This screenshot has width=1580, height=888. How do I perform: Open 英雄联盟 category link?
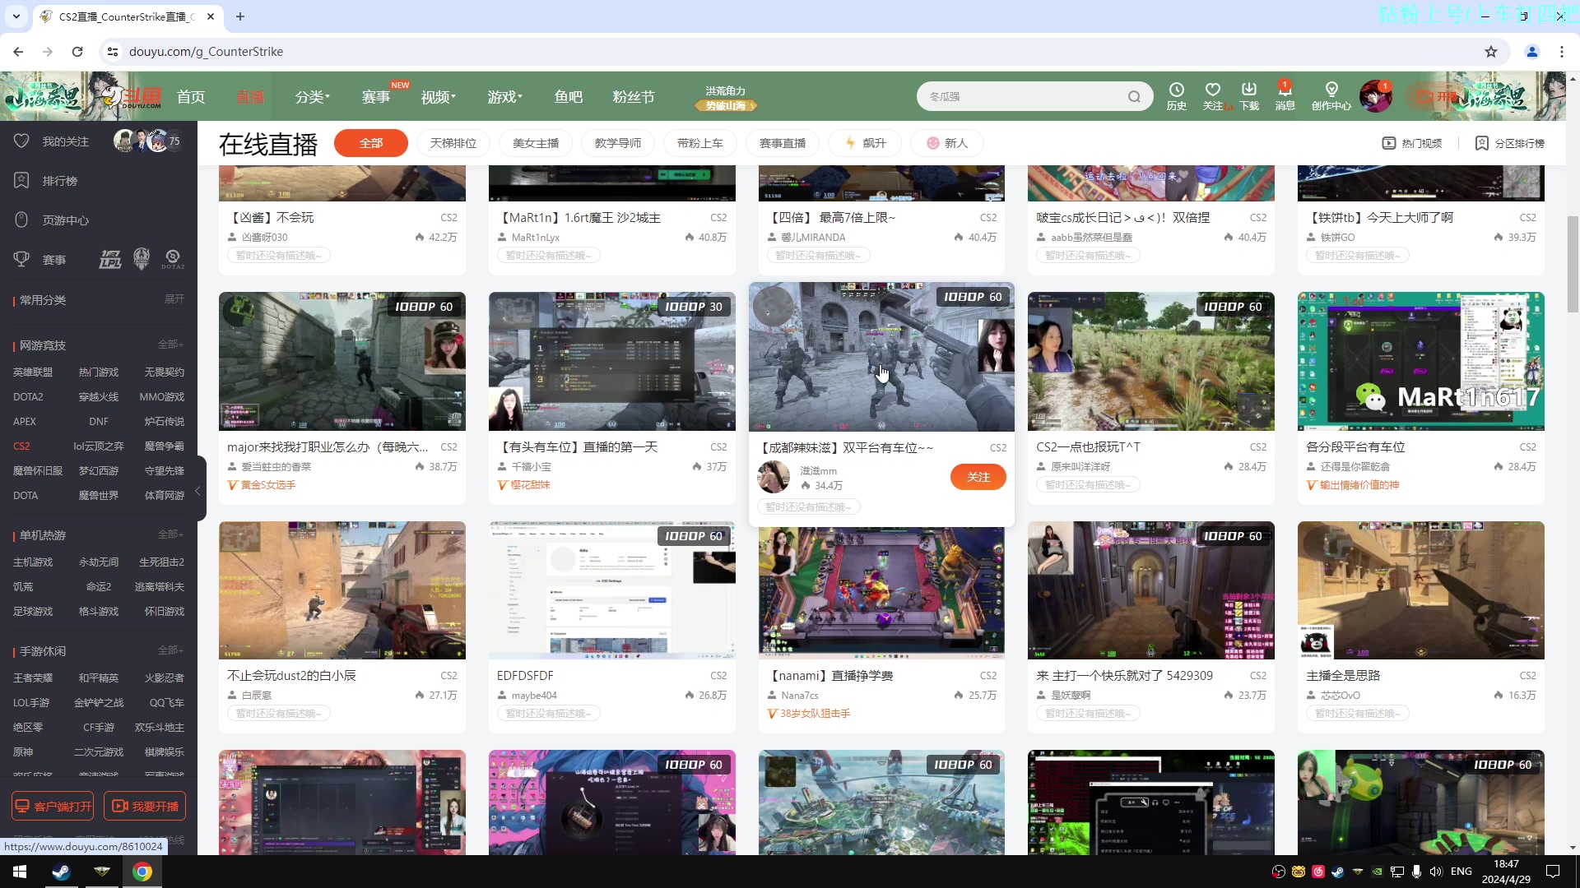pos(33,372)
